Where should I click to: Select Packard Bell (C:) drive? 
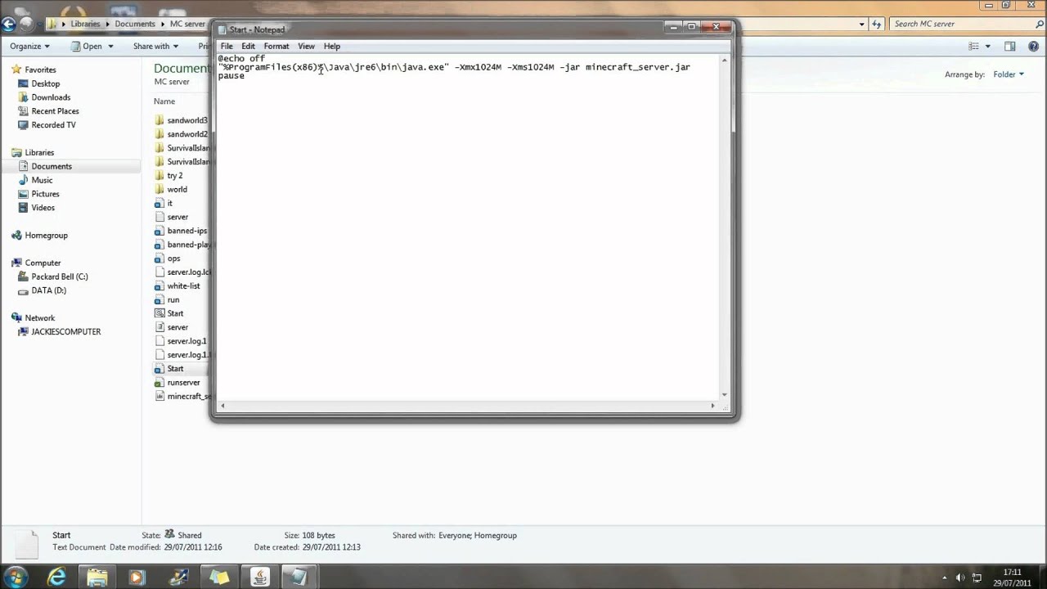[59, 277]
